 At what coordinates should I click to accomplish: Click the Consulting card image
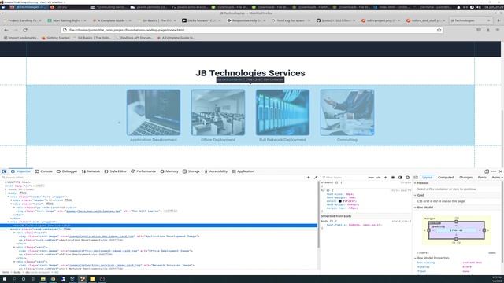[347, 112]
